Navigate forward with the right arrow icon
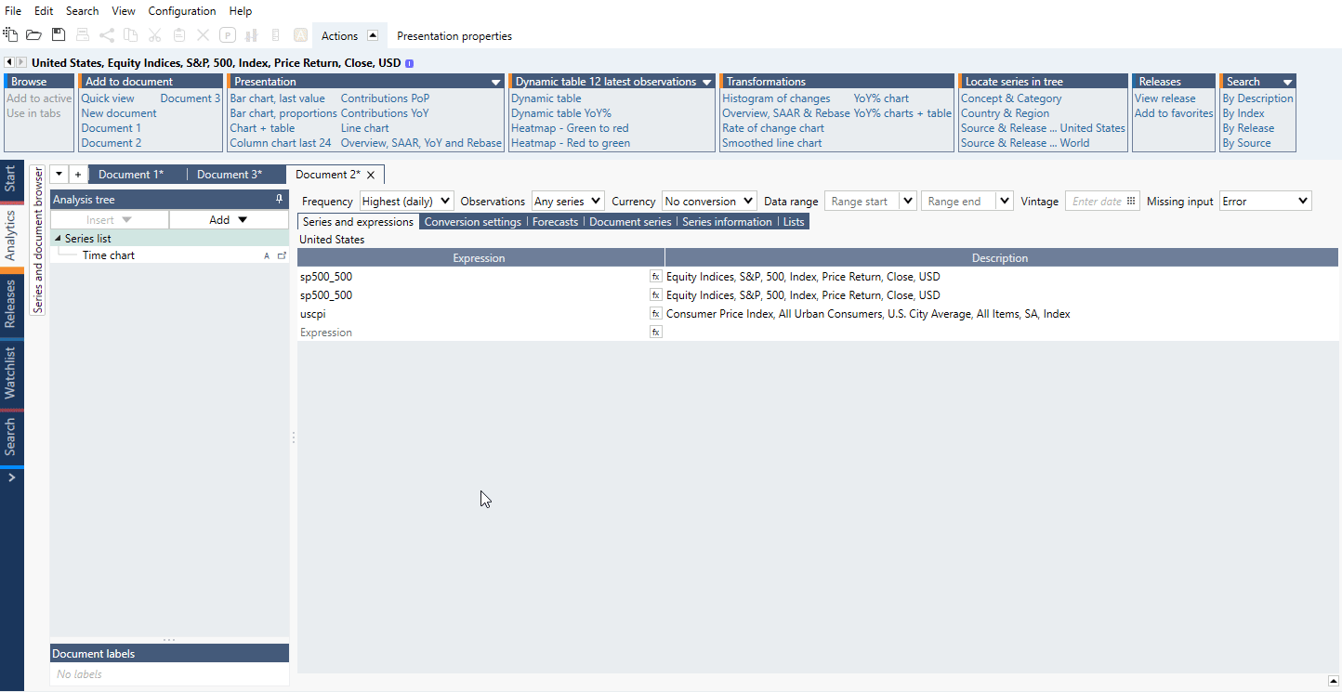The image size is (1342, 692). [21, 62]
